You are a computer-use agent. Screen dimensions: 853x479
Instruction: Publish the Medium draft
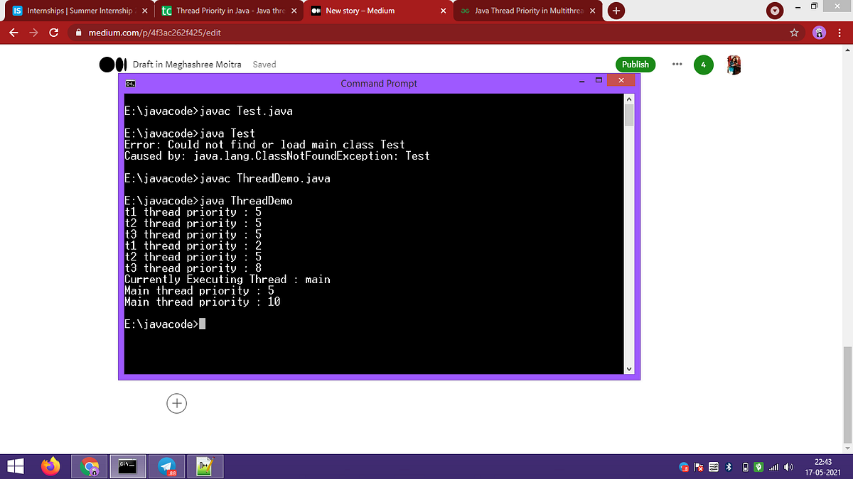[x=635, y=65]
